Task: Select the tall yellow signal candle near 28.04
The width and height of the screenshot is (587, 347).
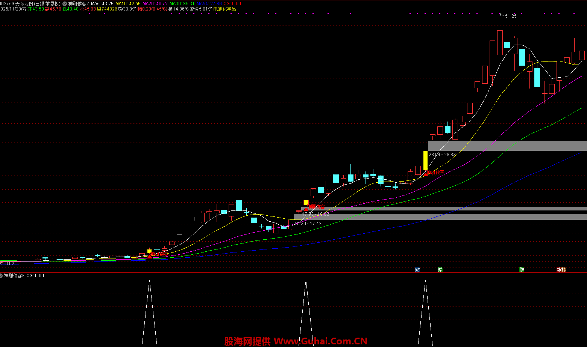Action: (425, 160)
